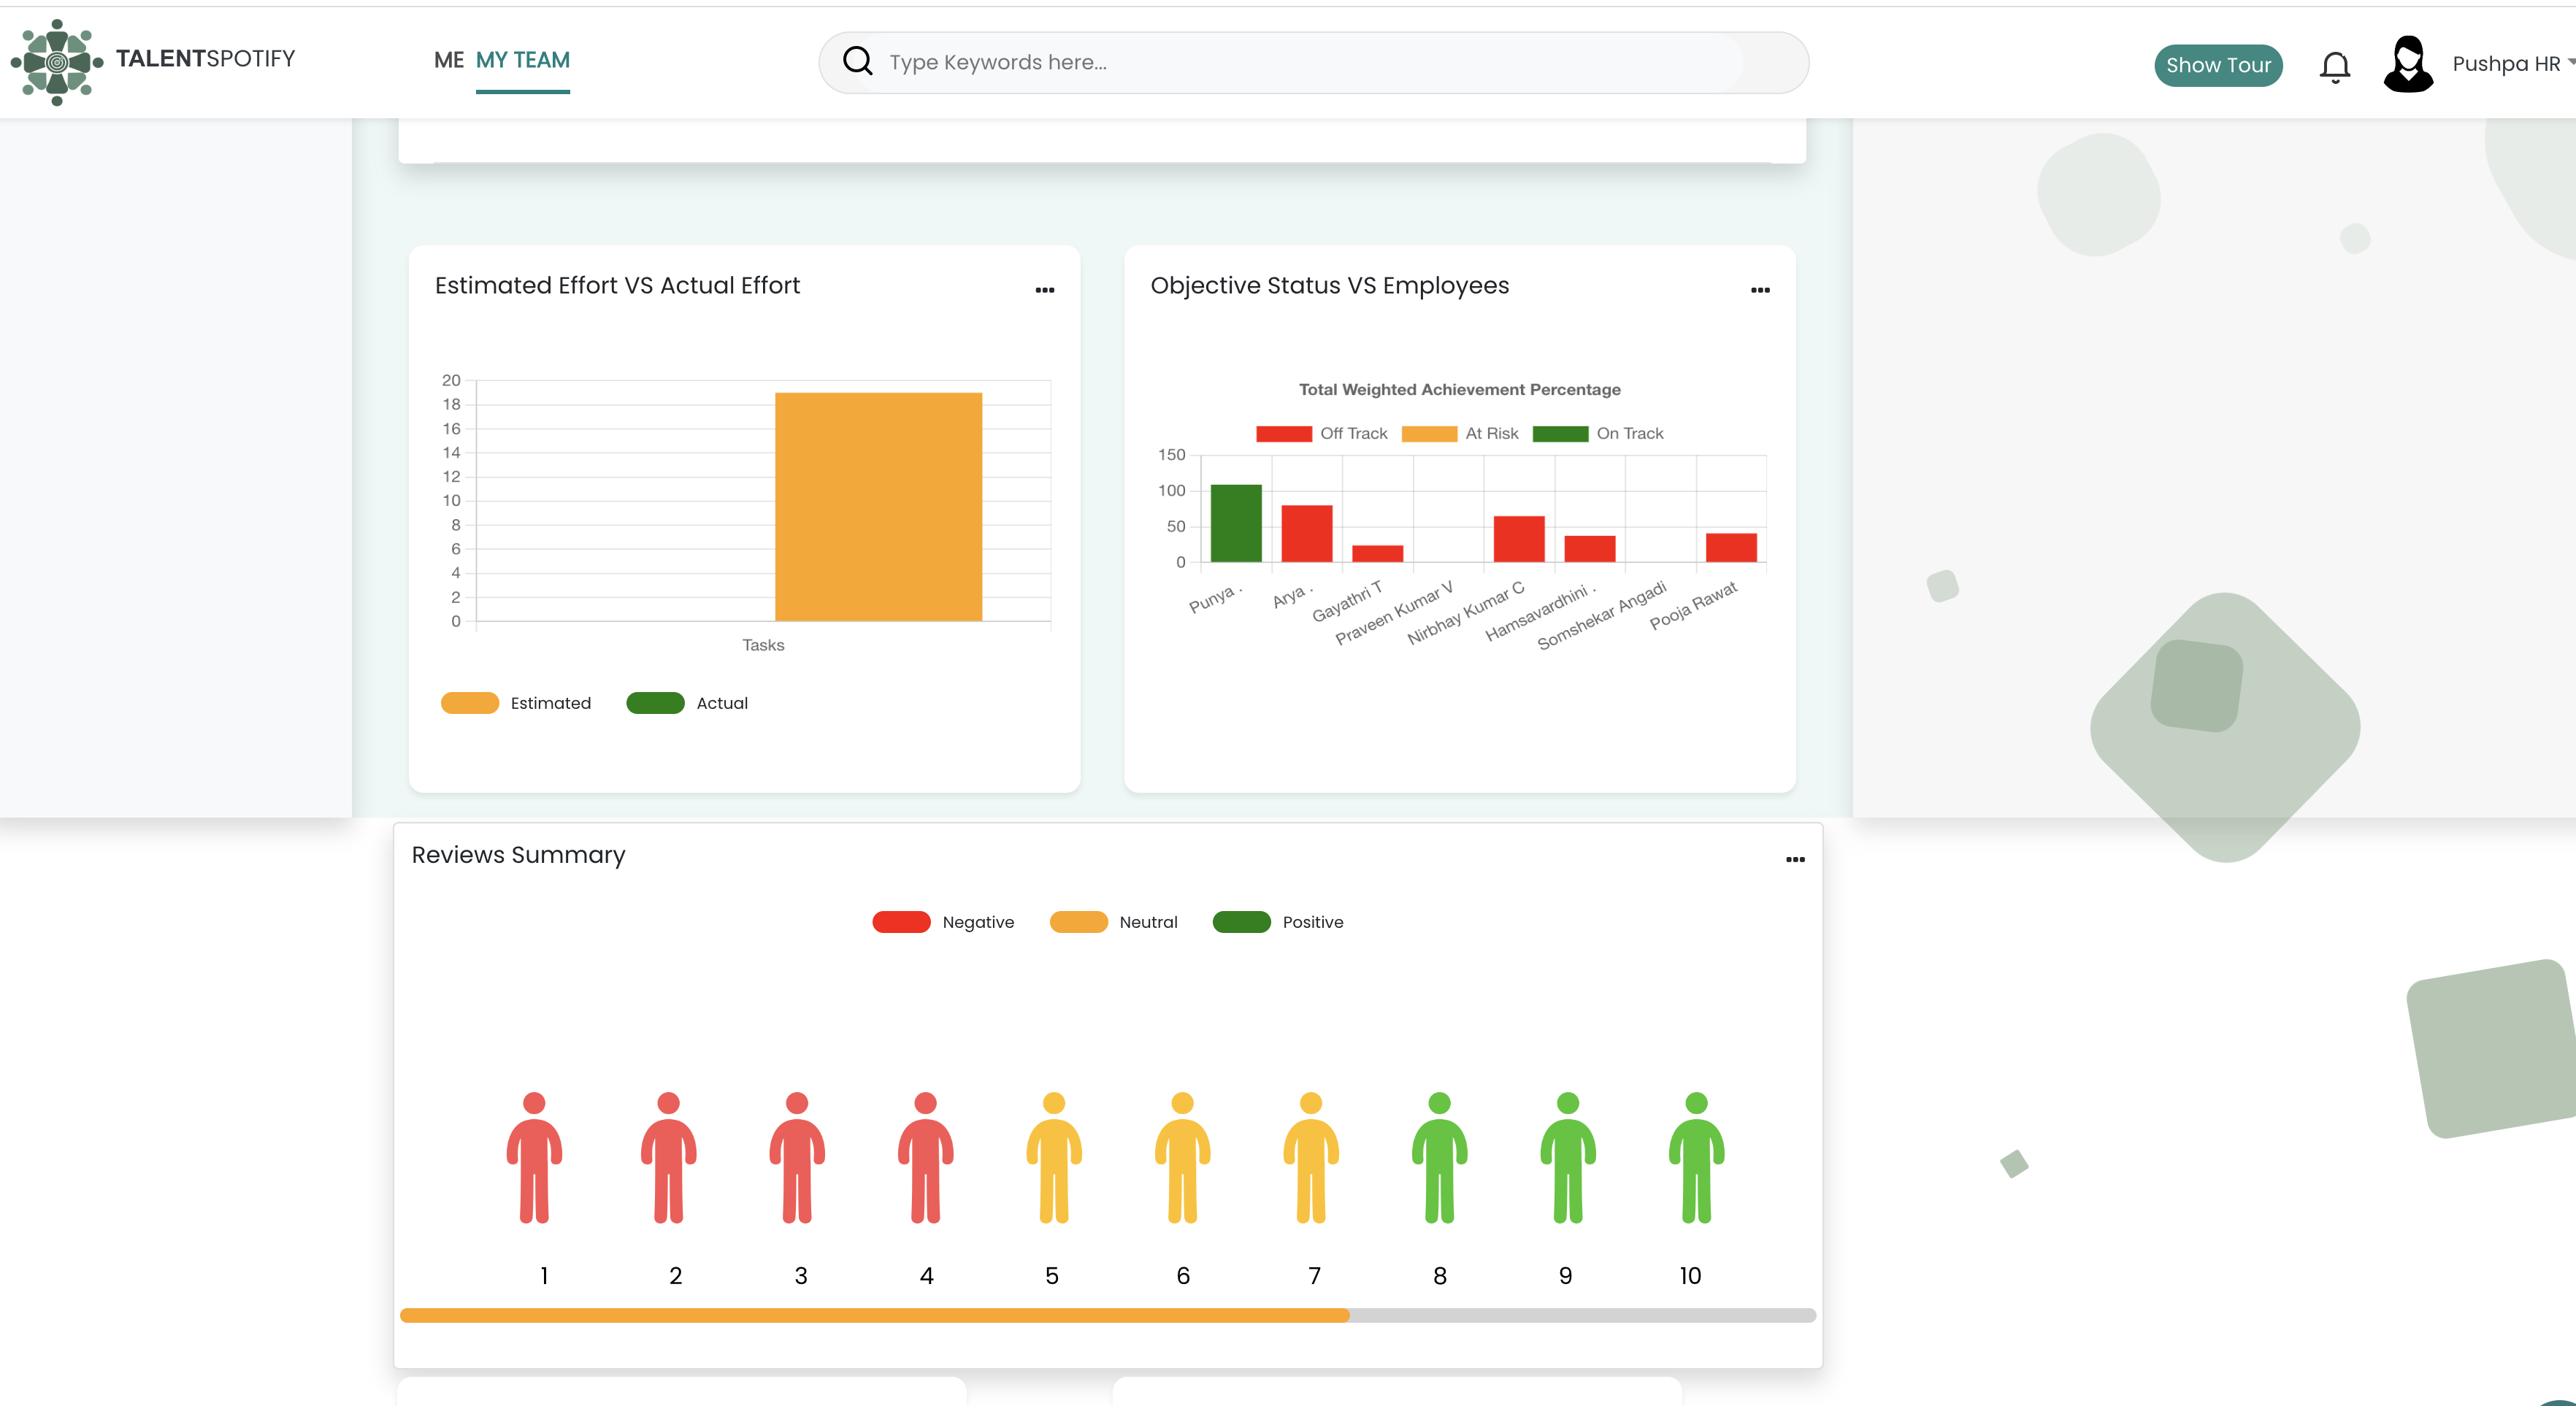Viewport: 2576px width, 1406px height.
Task: Click the Estimated legend label
Action: (x=550, y=703)
